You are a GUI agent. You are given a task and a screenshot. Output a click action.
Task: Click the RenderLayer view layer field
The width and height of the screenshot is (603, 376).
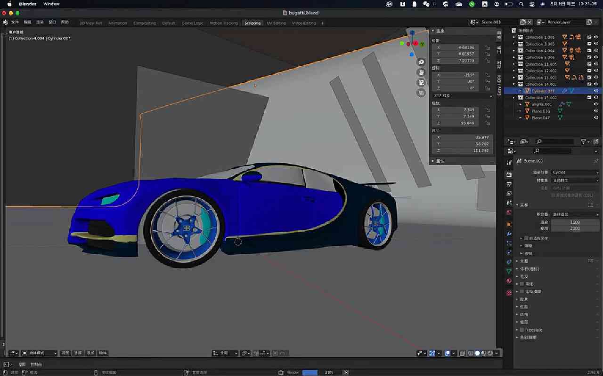pyautogui.click(x=565, y=22)
